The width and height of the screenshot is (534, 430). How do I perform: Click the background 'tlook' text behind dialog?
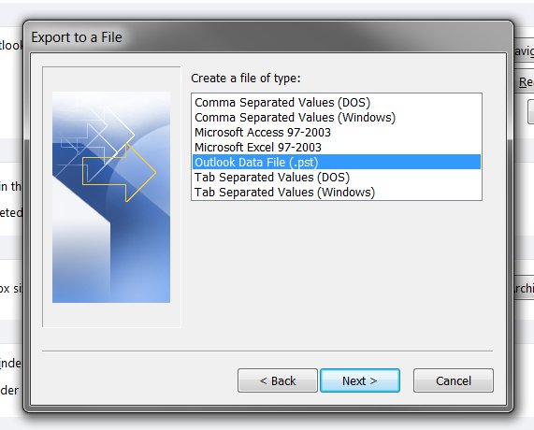coord(11,45)
